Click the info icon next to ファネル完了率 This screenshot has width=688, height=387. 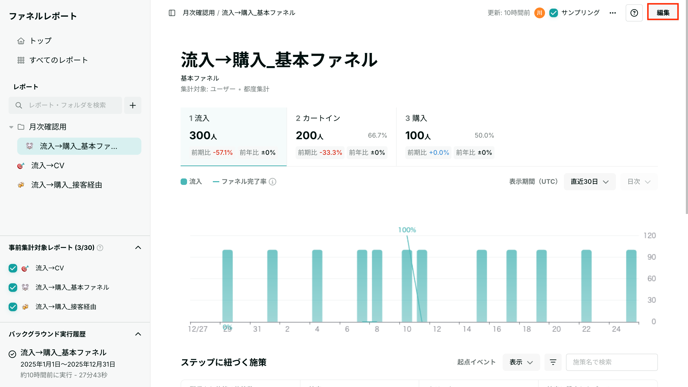(x=273, y=182)
